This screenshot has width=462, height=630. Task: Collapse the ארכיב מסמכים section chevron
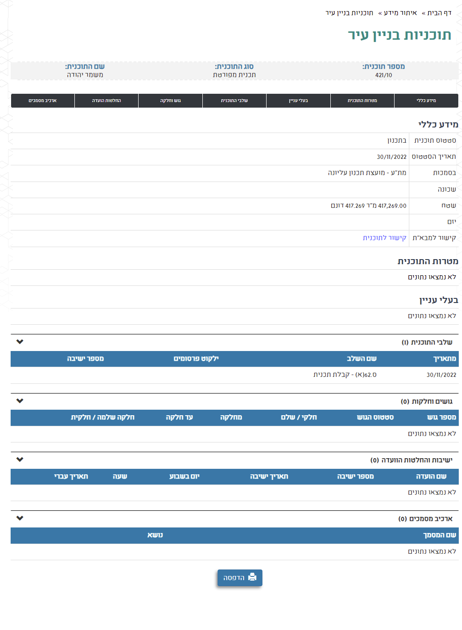pyautogui.click(x=19, y=518)
